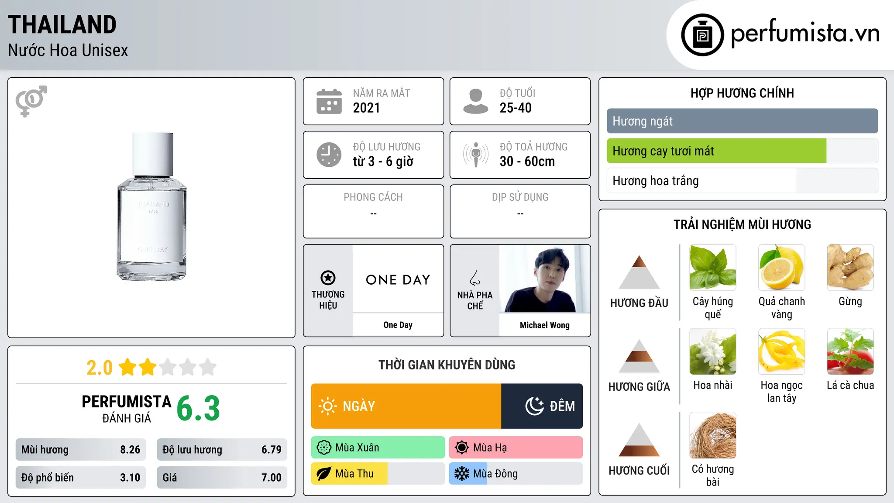Screen dimensions: 894x503
Task: Click the THAILAND perfume title
Action: point(62,24)
